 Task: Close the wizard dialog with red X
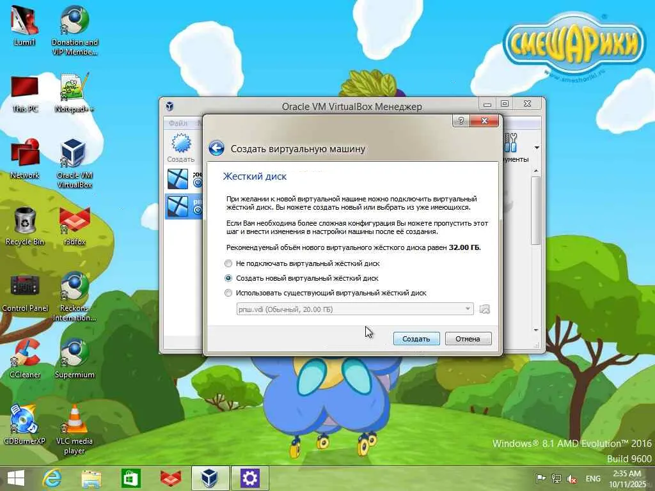(x=484, y=121)
